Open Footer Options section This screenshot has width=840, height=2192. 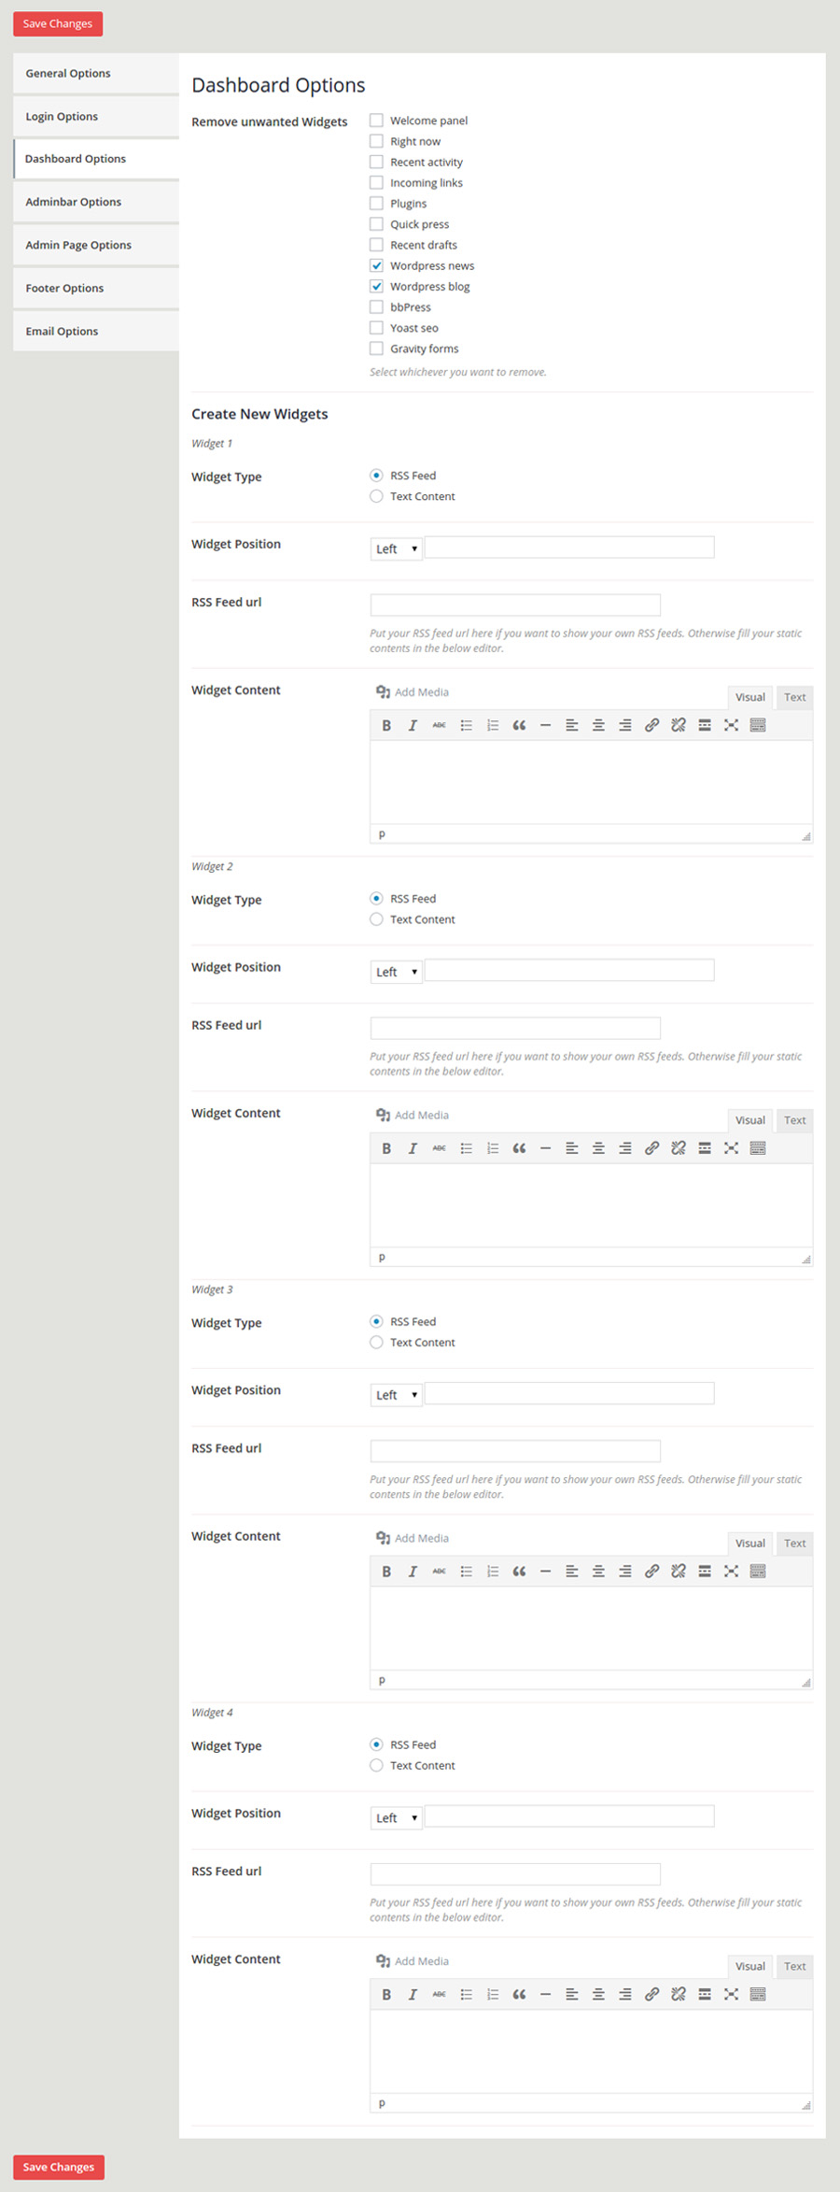point(64,289)
